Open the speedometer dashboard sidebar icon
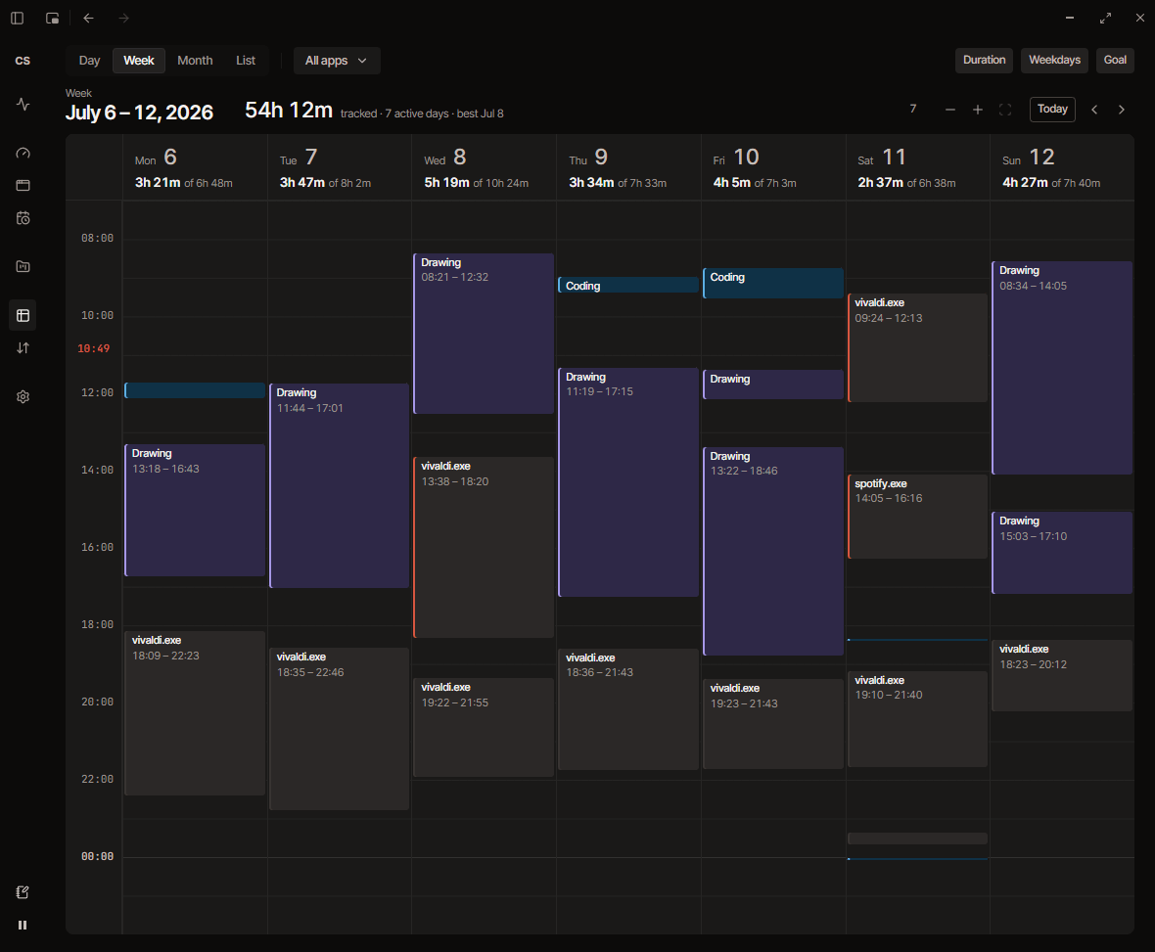Viewport: 1155px width, 952px height. (x=23, y=154)
